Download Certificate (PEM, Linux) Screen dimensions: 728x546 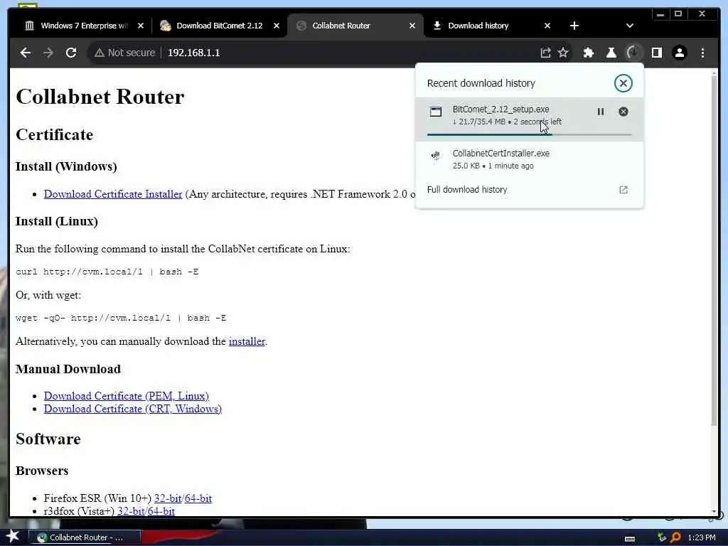(x=127, y=396)
